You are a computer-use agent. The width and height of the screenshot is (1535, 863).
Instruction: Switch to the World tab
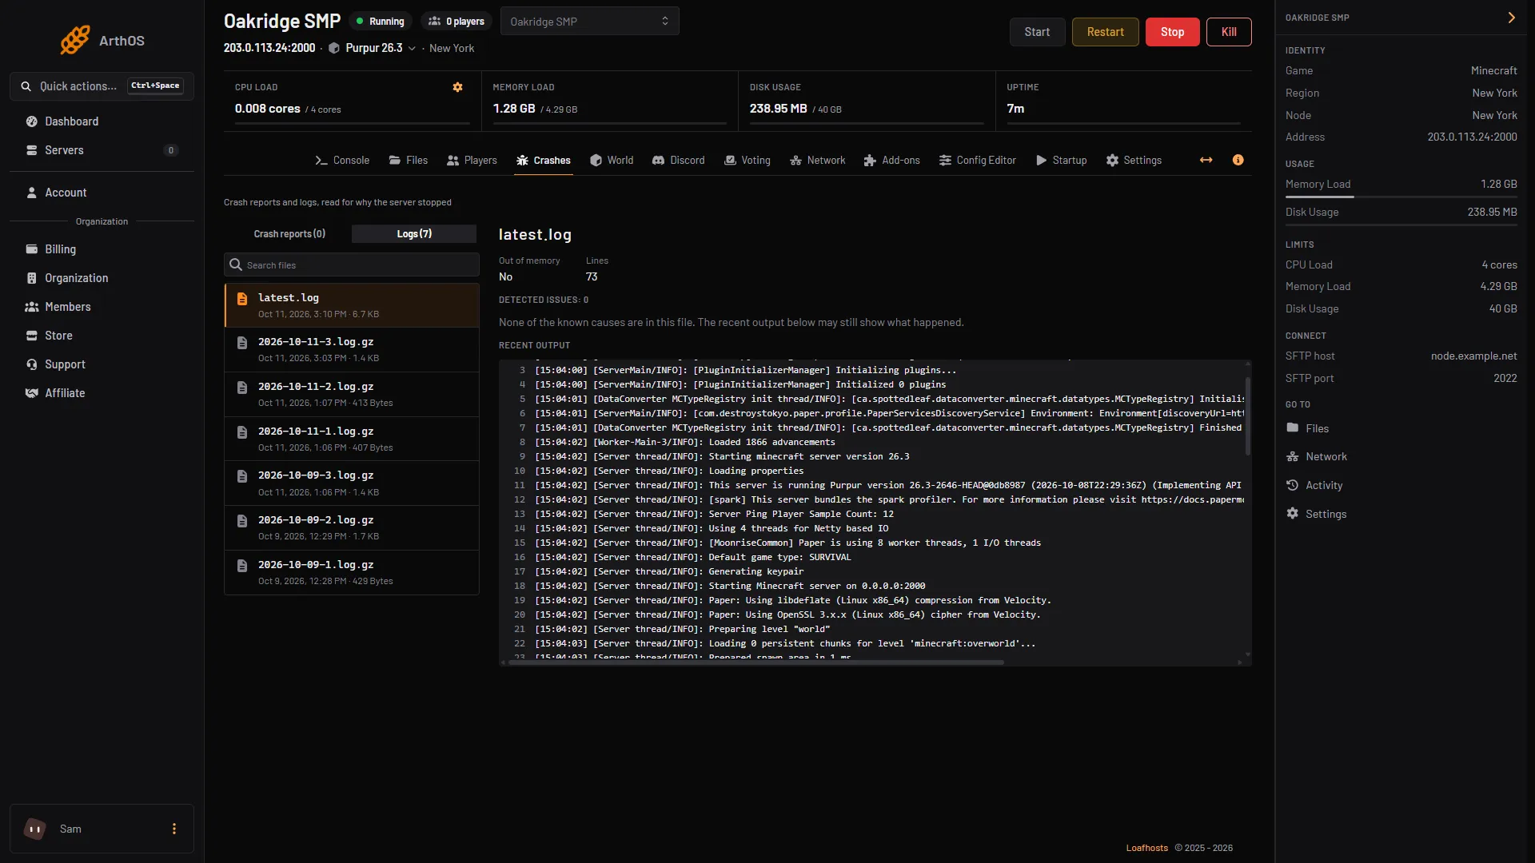point(612,160)
